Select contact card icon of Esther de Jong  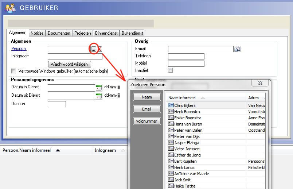pyautogui.click(x=171, y=155)
